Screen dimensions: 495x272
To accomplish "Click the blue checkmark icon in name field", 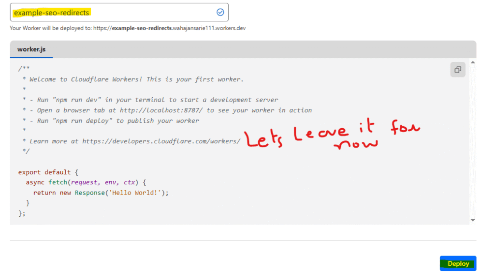I will point(220,13).
